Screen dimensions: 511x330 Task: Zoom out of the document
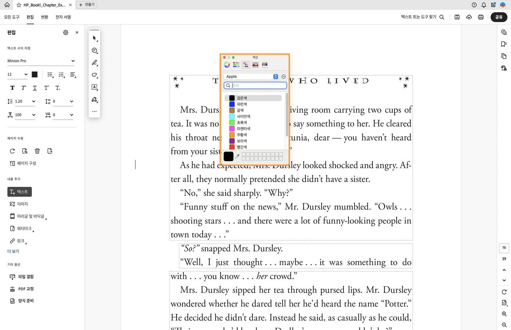pos(504,325)
